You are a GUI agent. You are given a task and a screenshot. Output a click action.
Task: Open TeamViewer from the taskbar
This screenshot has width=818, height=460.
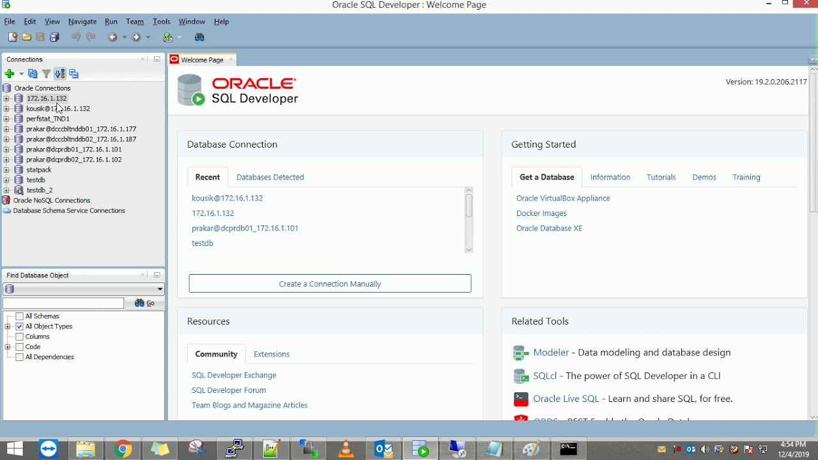click(x=49, y=449)
